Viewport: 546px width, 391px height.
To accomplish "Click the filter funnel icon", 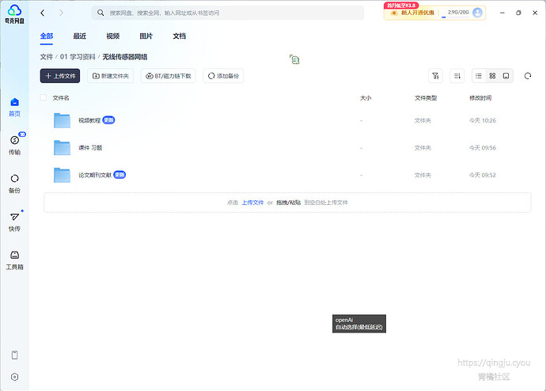I will point(435,76).
